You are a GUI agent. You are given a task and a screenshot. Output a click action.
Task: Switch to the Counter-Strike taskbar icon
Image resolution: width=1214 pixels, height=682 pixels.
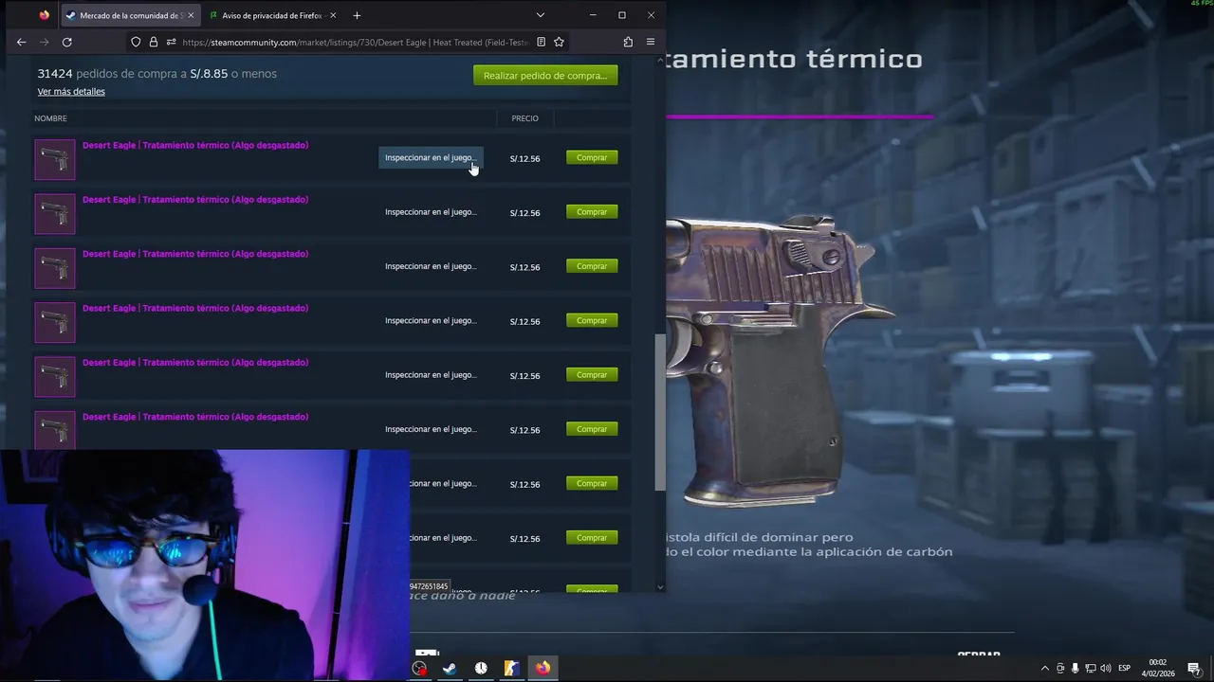click(x=511, y=668)
